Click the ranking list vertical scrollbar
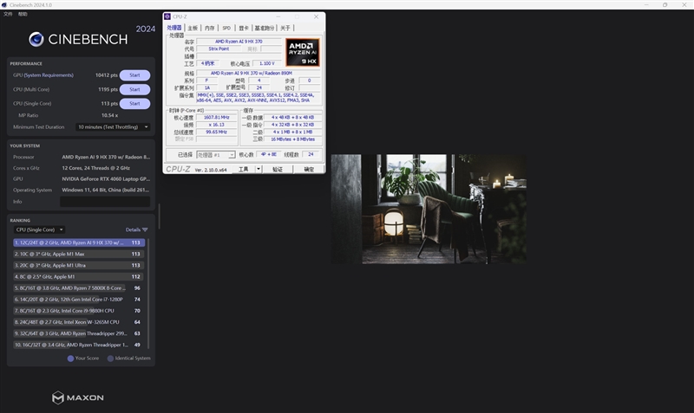The height and width of the screenshot is (413, 694). click(x=148, y=294)
